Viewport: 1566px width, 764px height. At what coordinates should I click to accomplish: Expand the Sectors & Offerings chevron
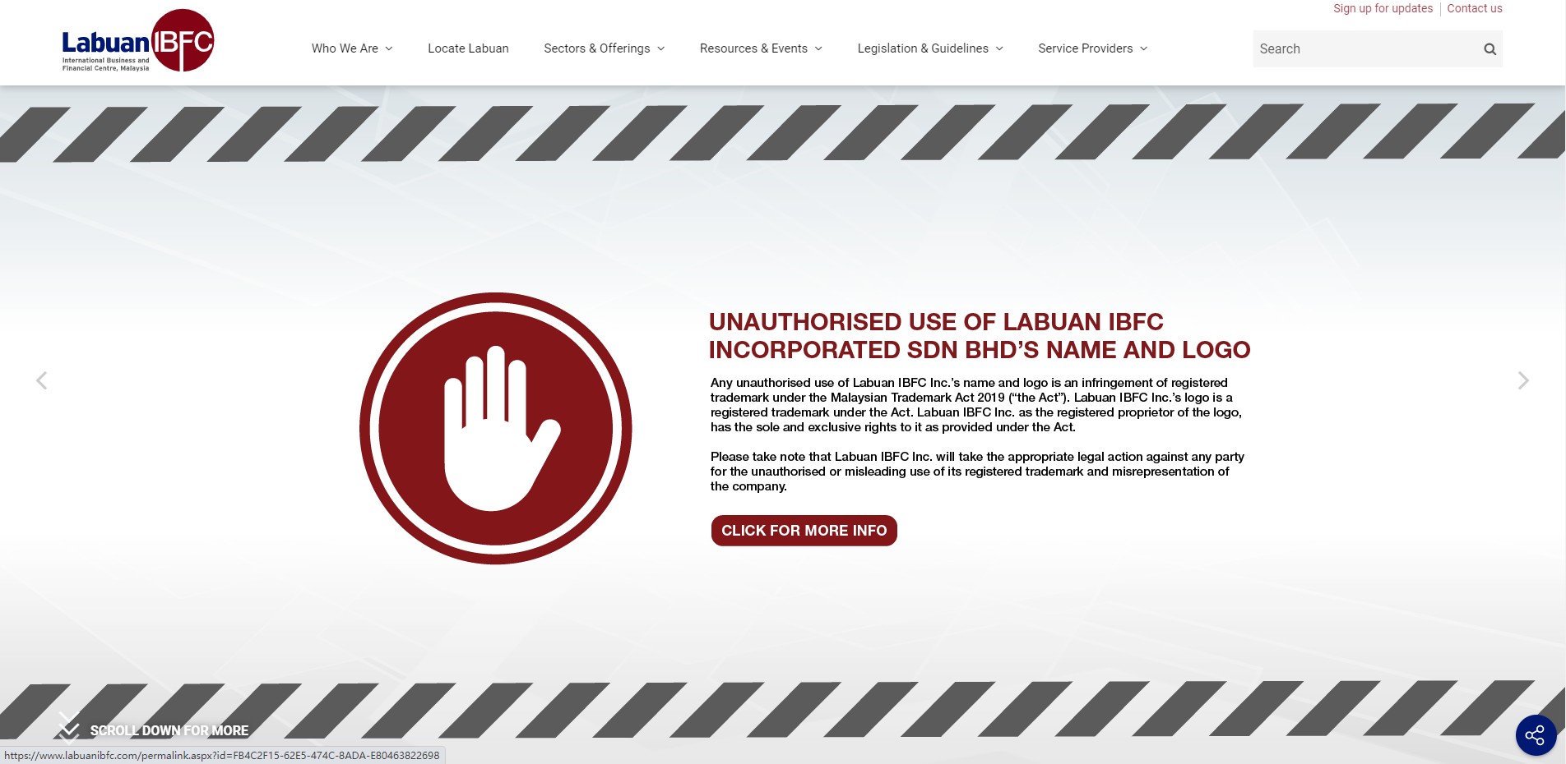coord(661,49)
